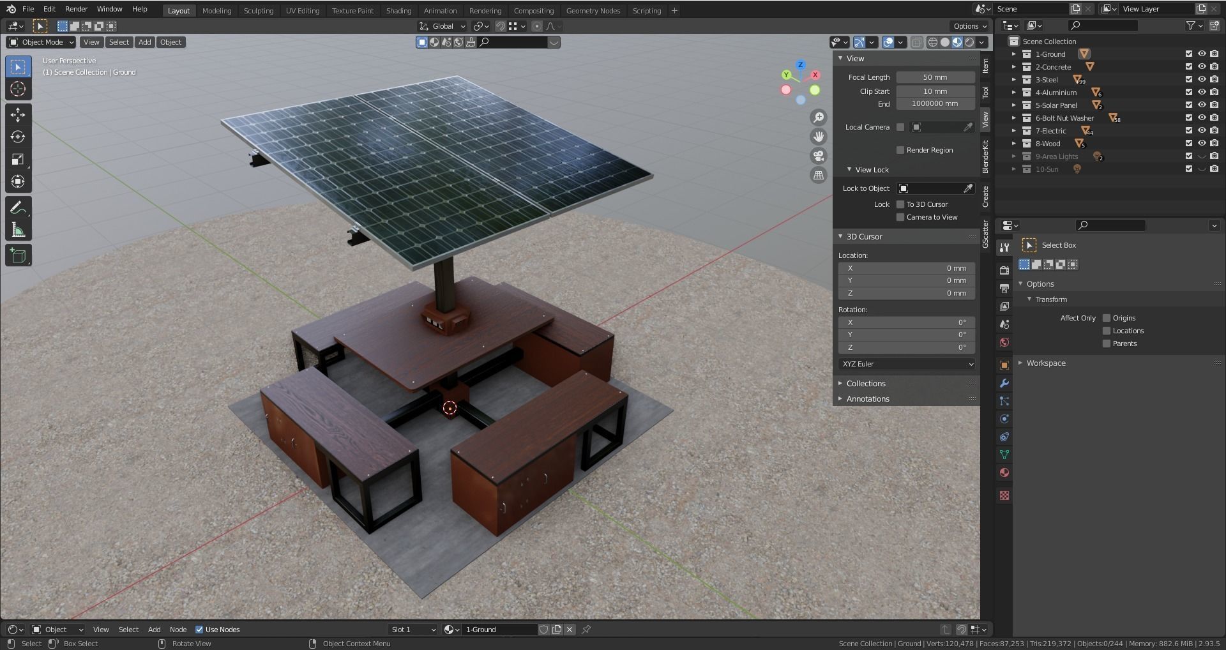Open the Object properties tab
The height and width of the screenshot is (650, 1226).
[x=1004, y=365]
